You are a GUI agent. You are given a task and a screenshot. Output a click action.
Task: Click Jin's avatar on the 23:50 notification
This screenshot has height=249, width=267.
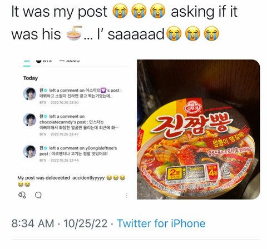coord(29,93)
